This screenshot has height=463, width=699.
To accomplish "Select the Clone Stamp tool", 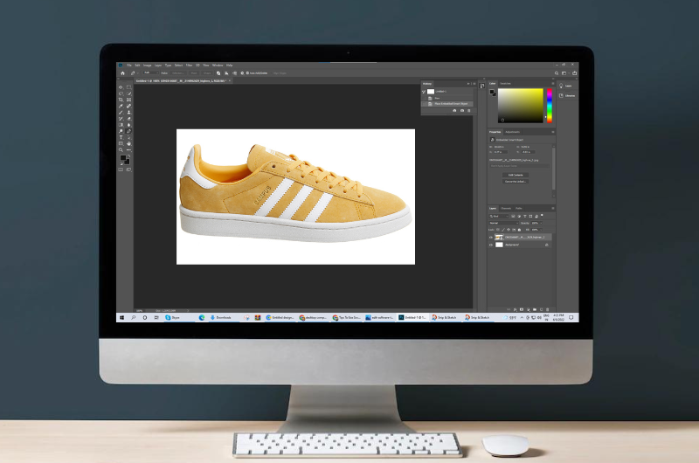I will coord(128,113).
